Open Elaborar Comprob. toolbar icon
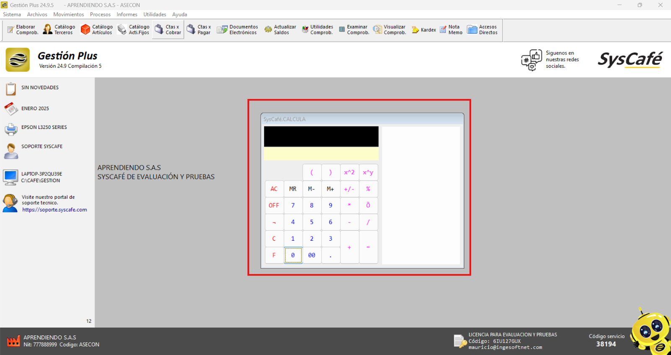The height and width of the screenshot is (355, 671). coord(11,30)
